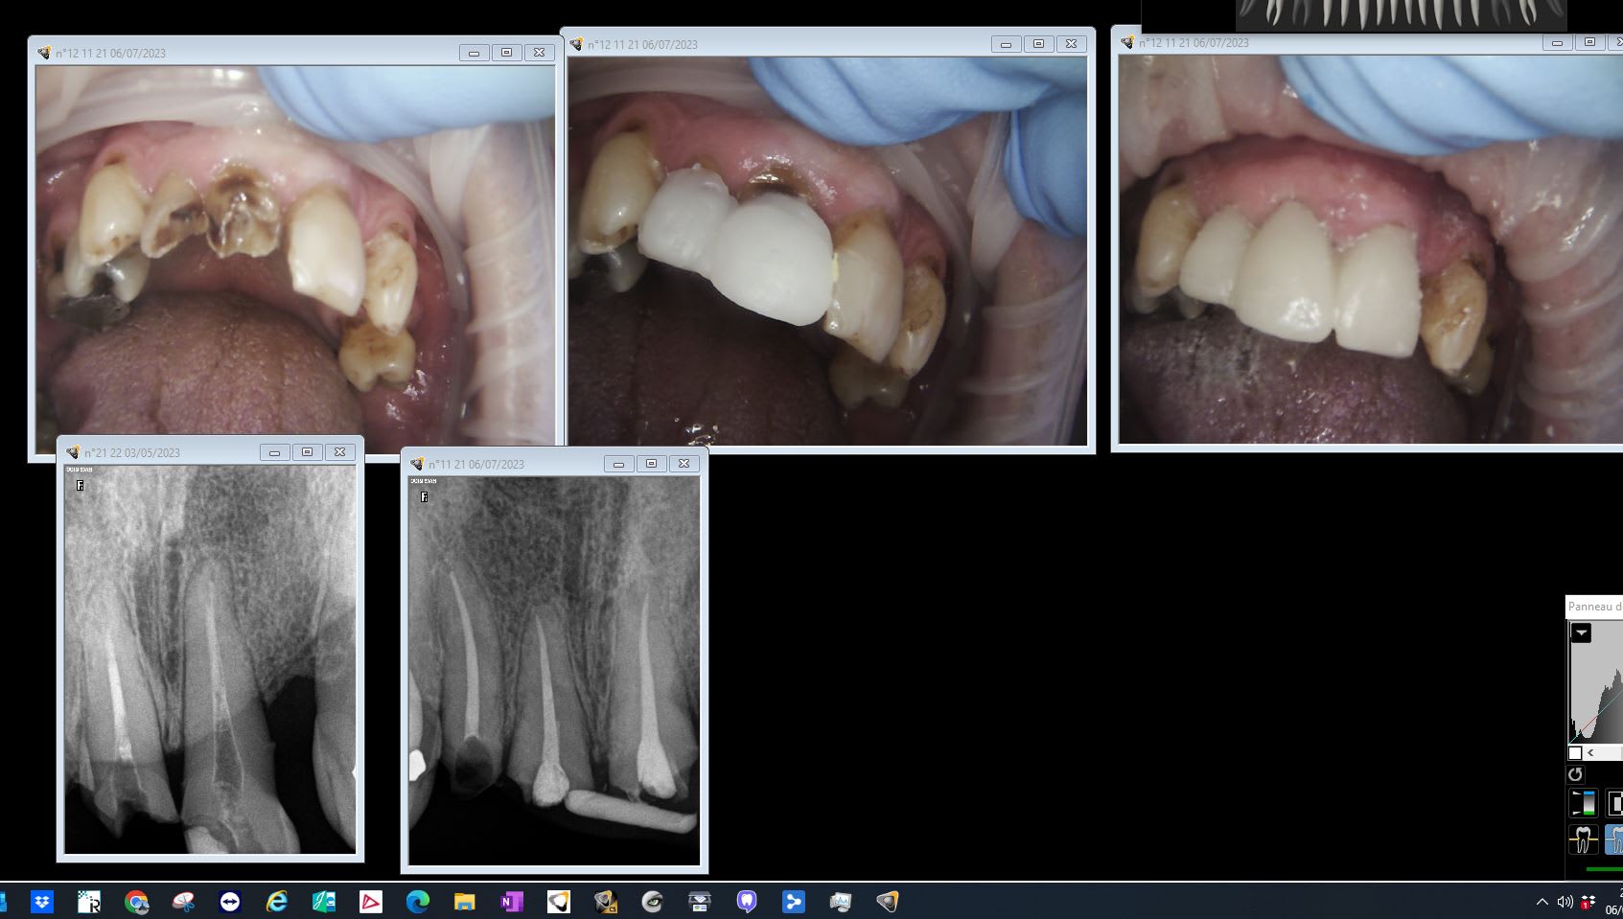Maximize the n°11 21 X-ray window
Screen dimensions: 1623x919
click(x=651, y=464)
